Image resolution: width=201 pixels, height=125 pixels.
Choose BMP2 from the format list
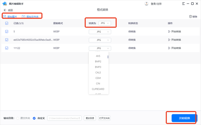[x=98, y=61]
